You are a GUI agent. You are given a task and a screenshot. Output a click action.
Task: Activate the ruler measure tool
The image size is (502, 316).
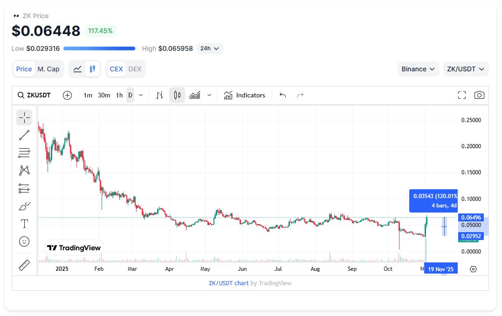coord(24,265)
